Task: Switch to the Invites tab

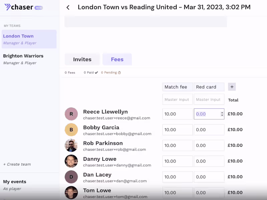Action: coord(82,59)
